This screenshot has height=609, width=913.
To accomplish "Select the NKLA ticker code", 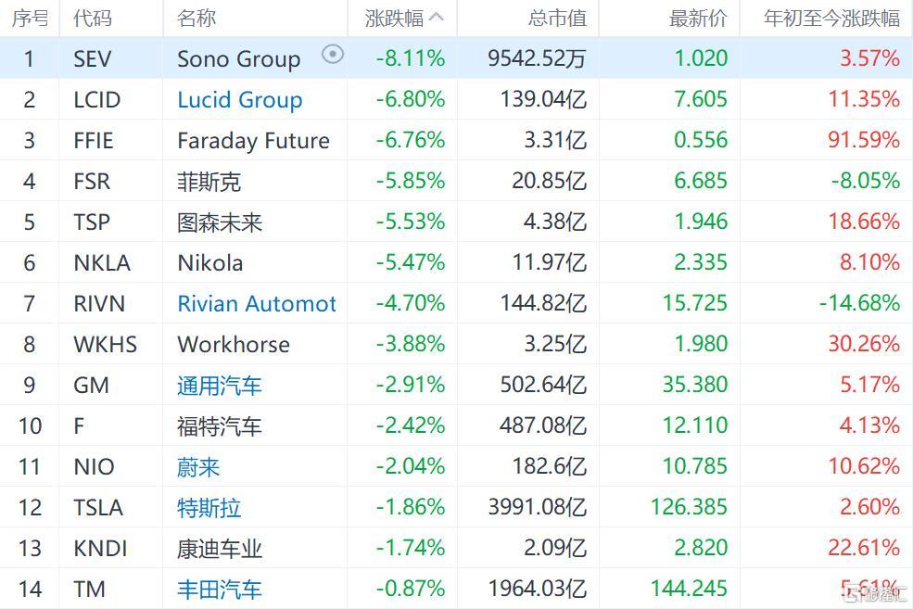I will (102, 263).
